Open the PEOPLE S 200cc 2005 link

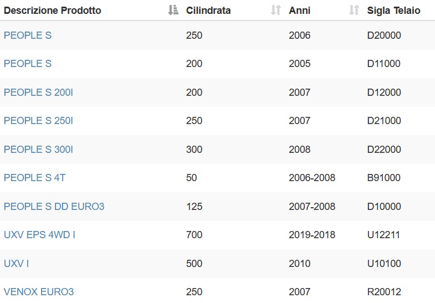(x=28, y=64)
